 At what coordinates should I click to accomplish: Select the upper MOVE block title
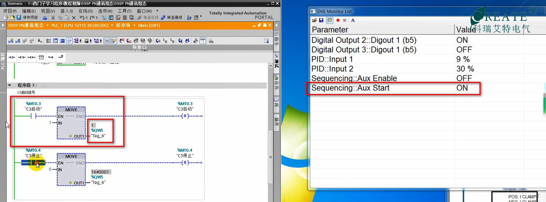click(x=71, y=109)
